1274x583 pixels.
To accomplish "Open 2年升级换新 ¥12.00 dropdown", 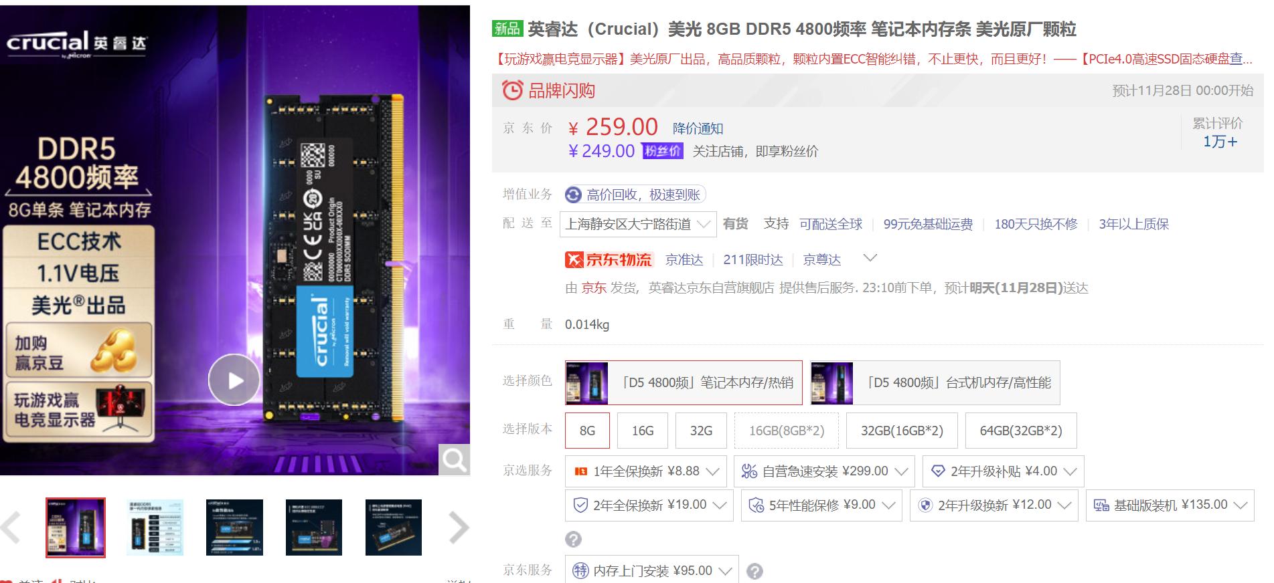I will [993, 505].
